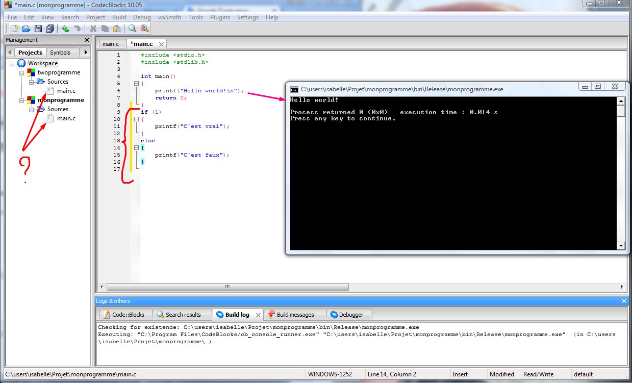Collapse the twoprogramme project node
This screenshot has height=383, width=632.
[22, 72]
